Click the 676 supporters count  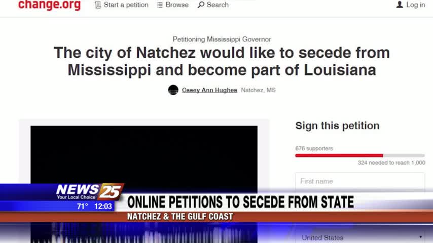314,148
